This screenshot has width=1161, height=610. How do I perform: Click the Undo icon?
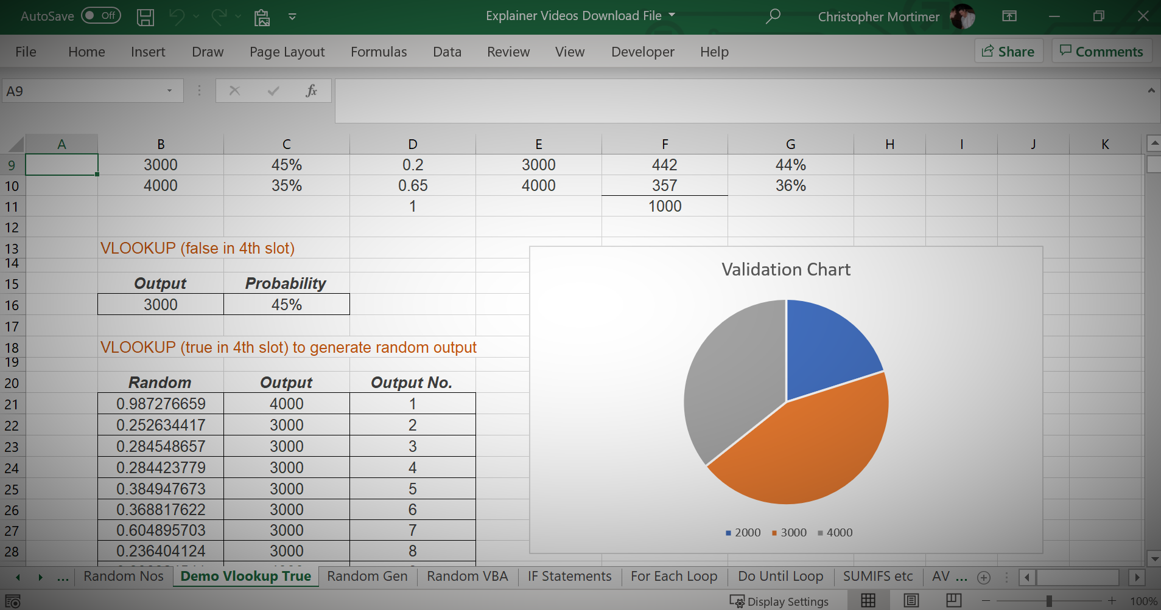177,16
